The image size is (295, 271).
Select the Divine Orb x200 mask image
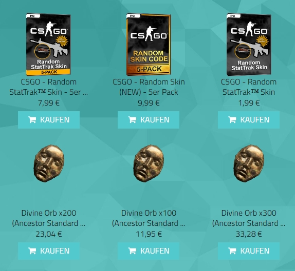(49, 163)
